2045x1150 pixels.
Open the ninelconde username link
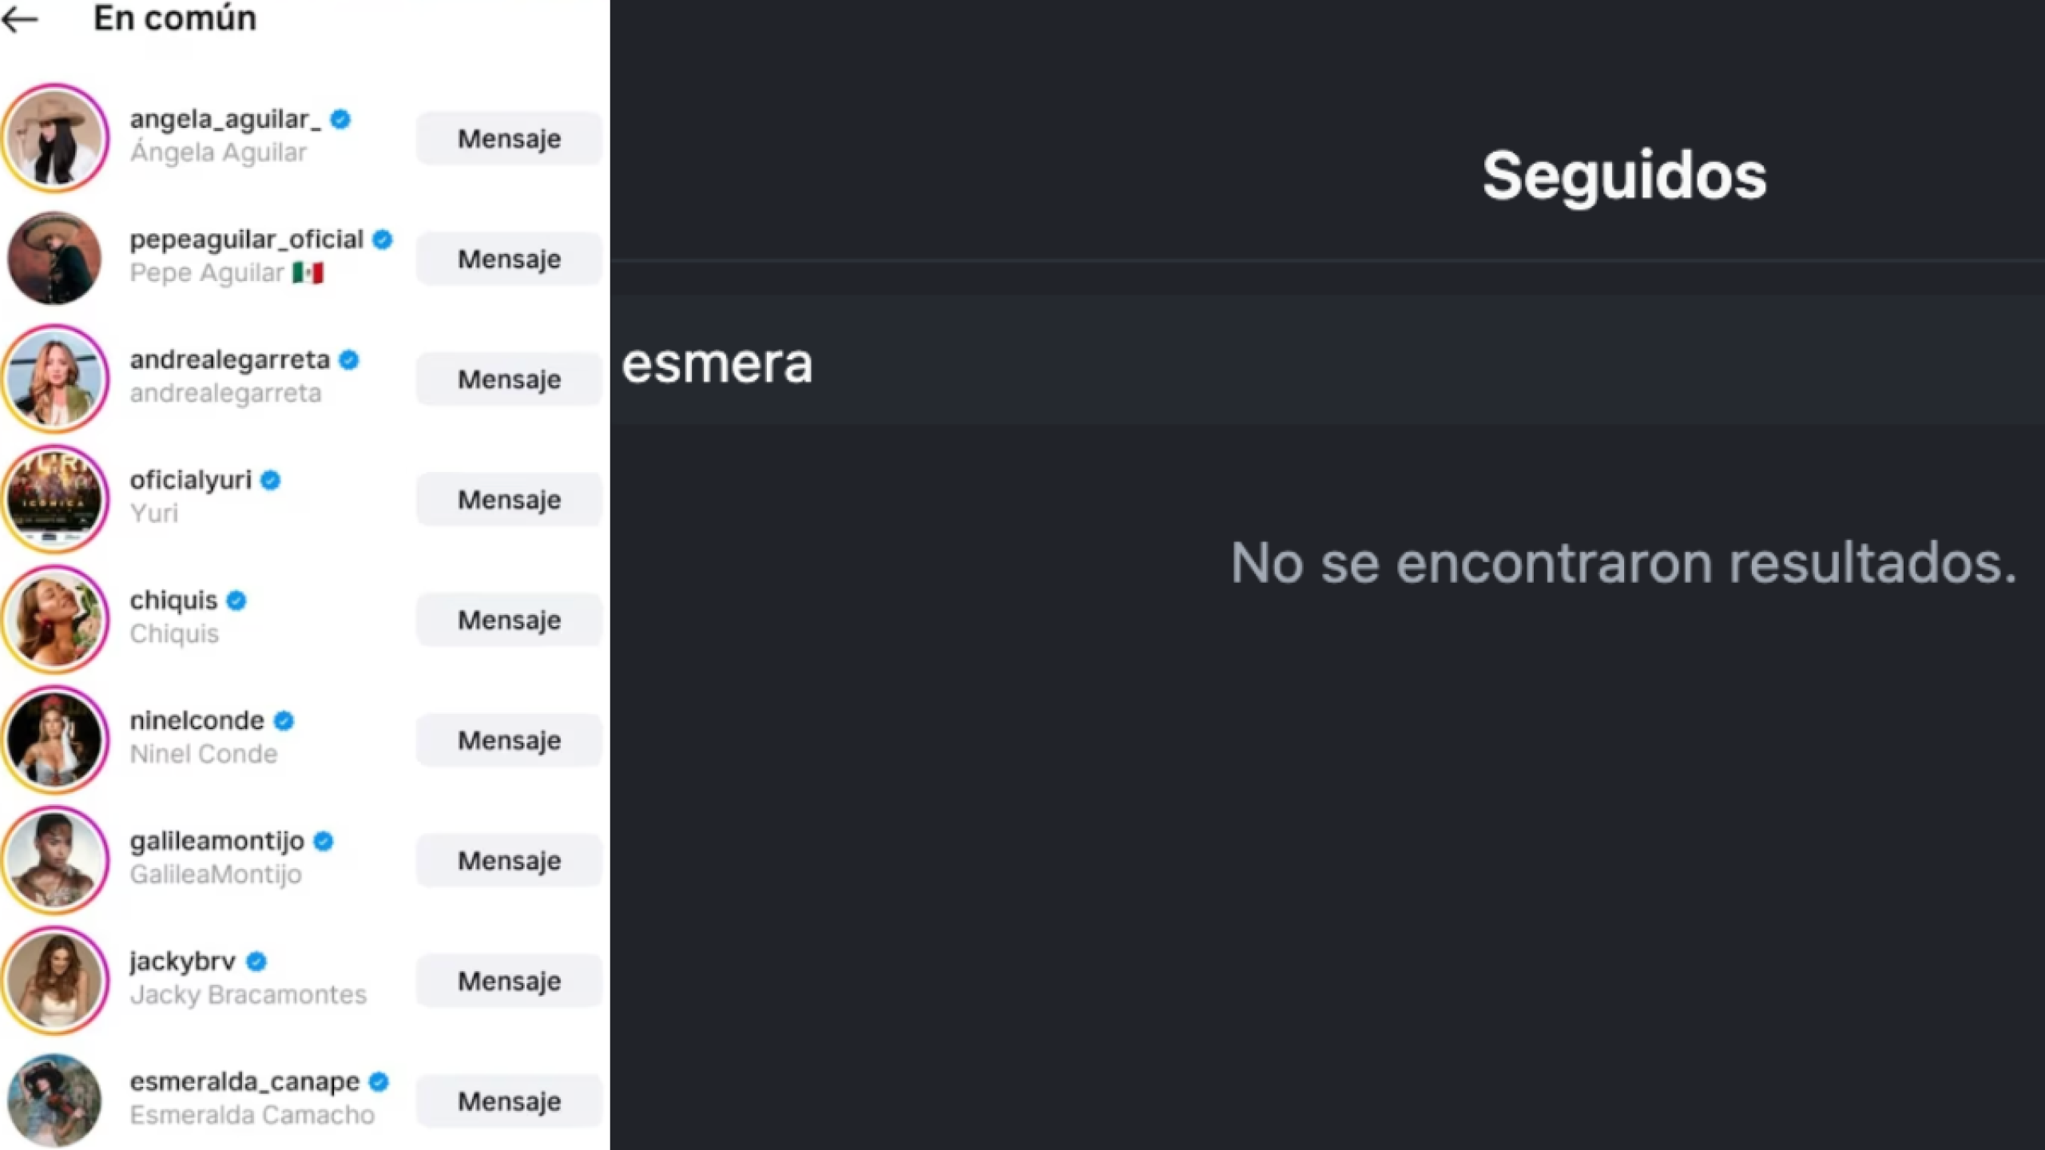click(197, 720)
